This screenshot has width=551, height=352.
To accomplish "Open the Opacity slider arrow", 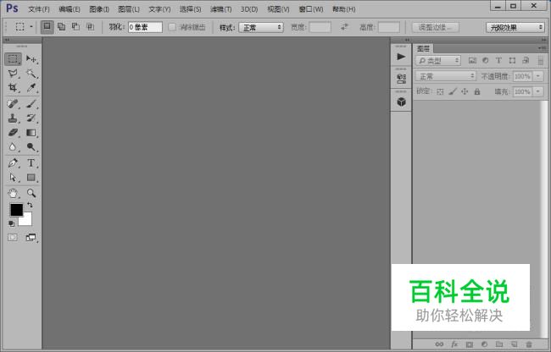I will 538,76.
